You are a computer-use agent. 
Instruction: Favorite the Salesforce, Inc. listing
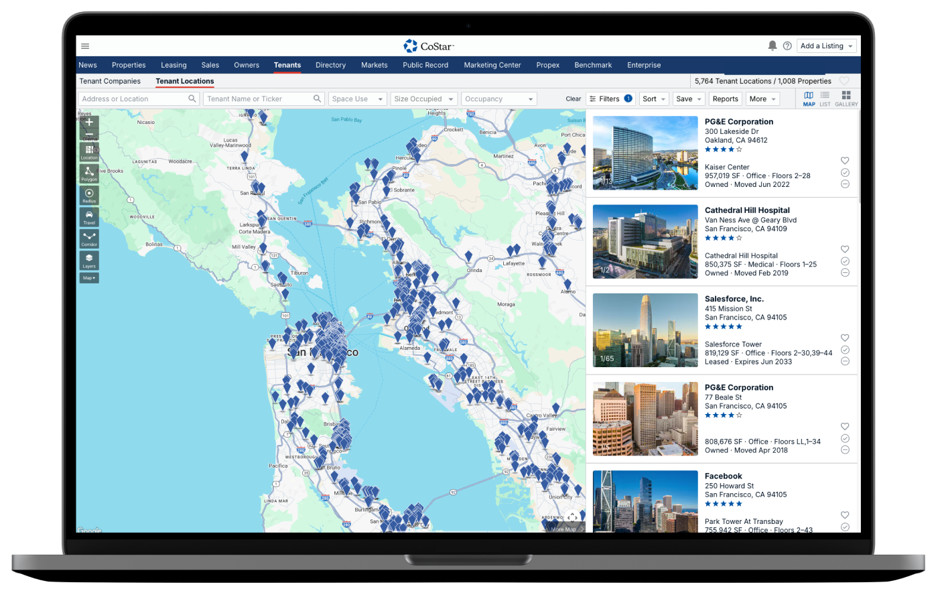tap(845, 338)
